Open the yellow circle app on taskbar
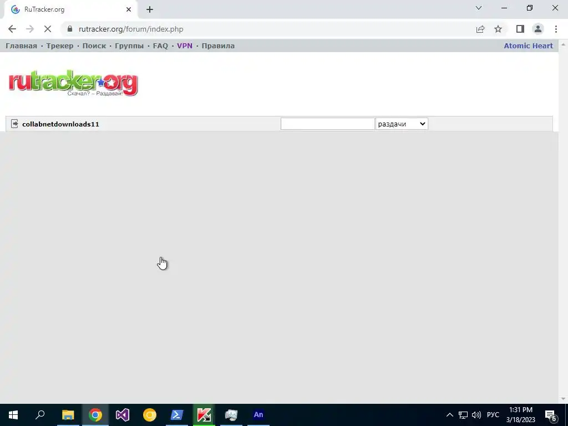568x426 pixels. click(150, 415)
